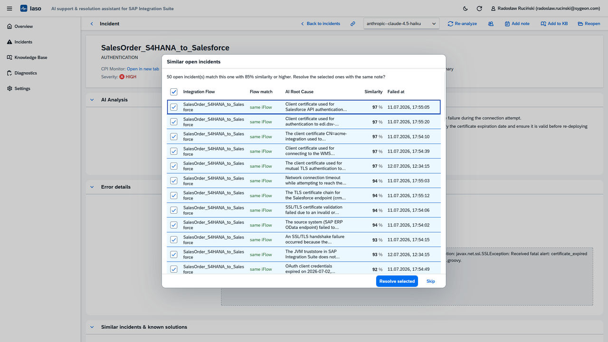Click the Integration Flow column header
The height and width of the screenshot is (342, 608).
[x=199, y=92]
